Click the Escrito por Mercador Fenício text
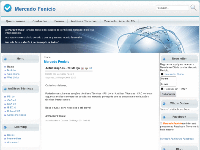200x150 pixels. [60, 74]
